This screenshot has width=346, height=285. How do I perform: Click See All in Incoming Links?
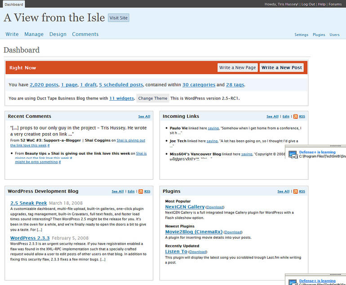(x=272, y=116)
